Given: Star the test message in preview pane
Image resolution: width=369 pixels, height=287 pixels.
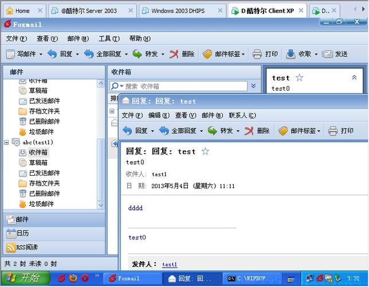Looking at the screenshot, I should [x=299, y=77].
